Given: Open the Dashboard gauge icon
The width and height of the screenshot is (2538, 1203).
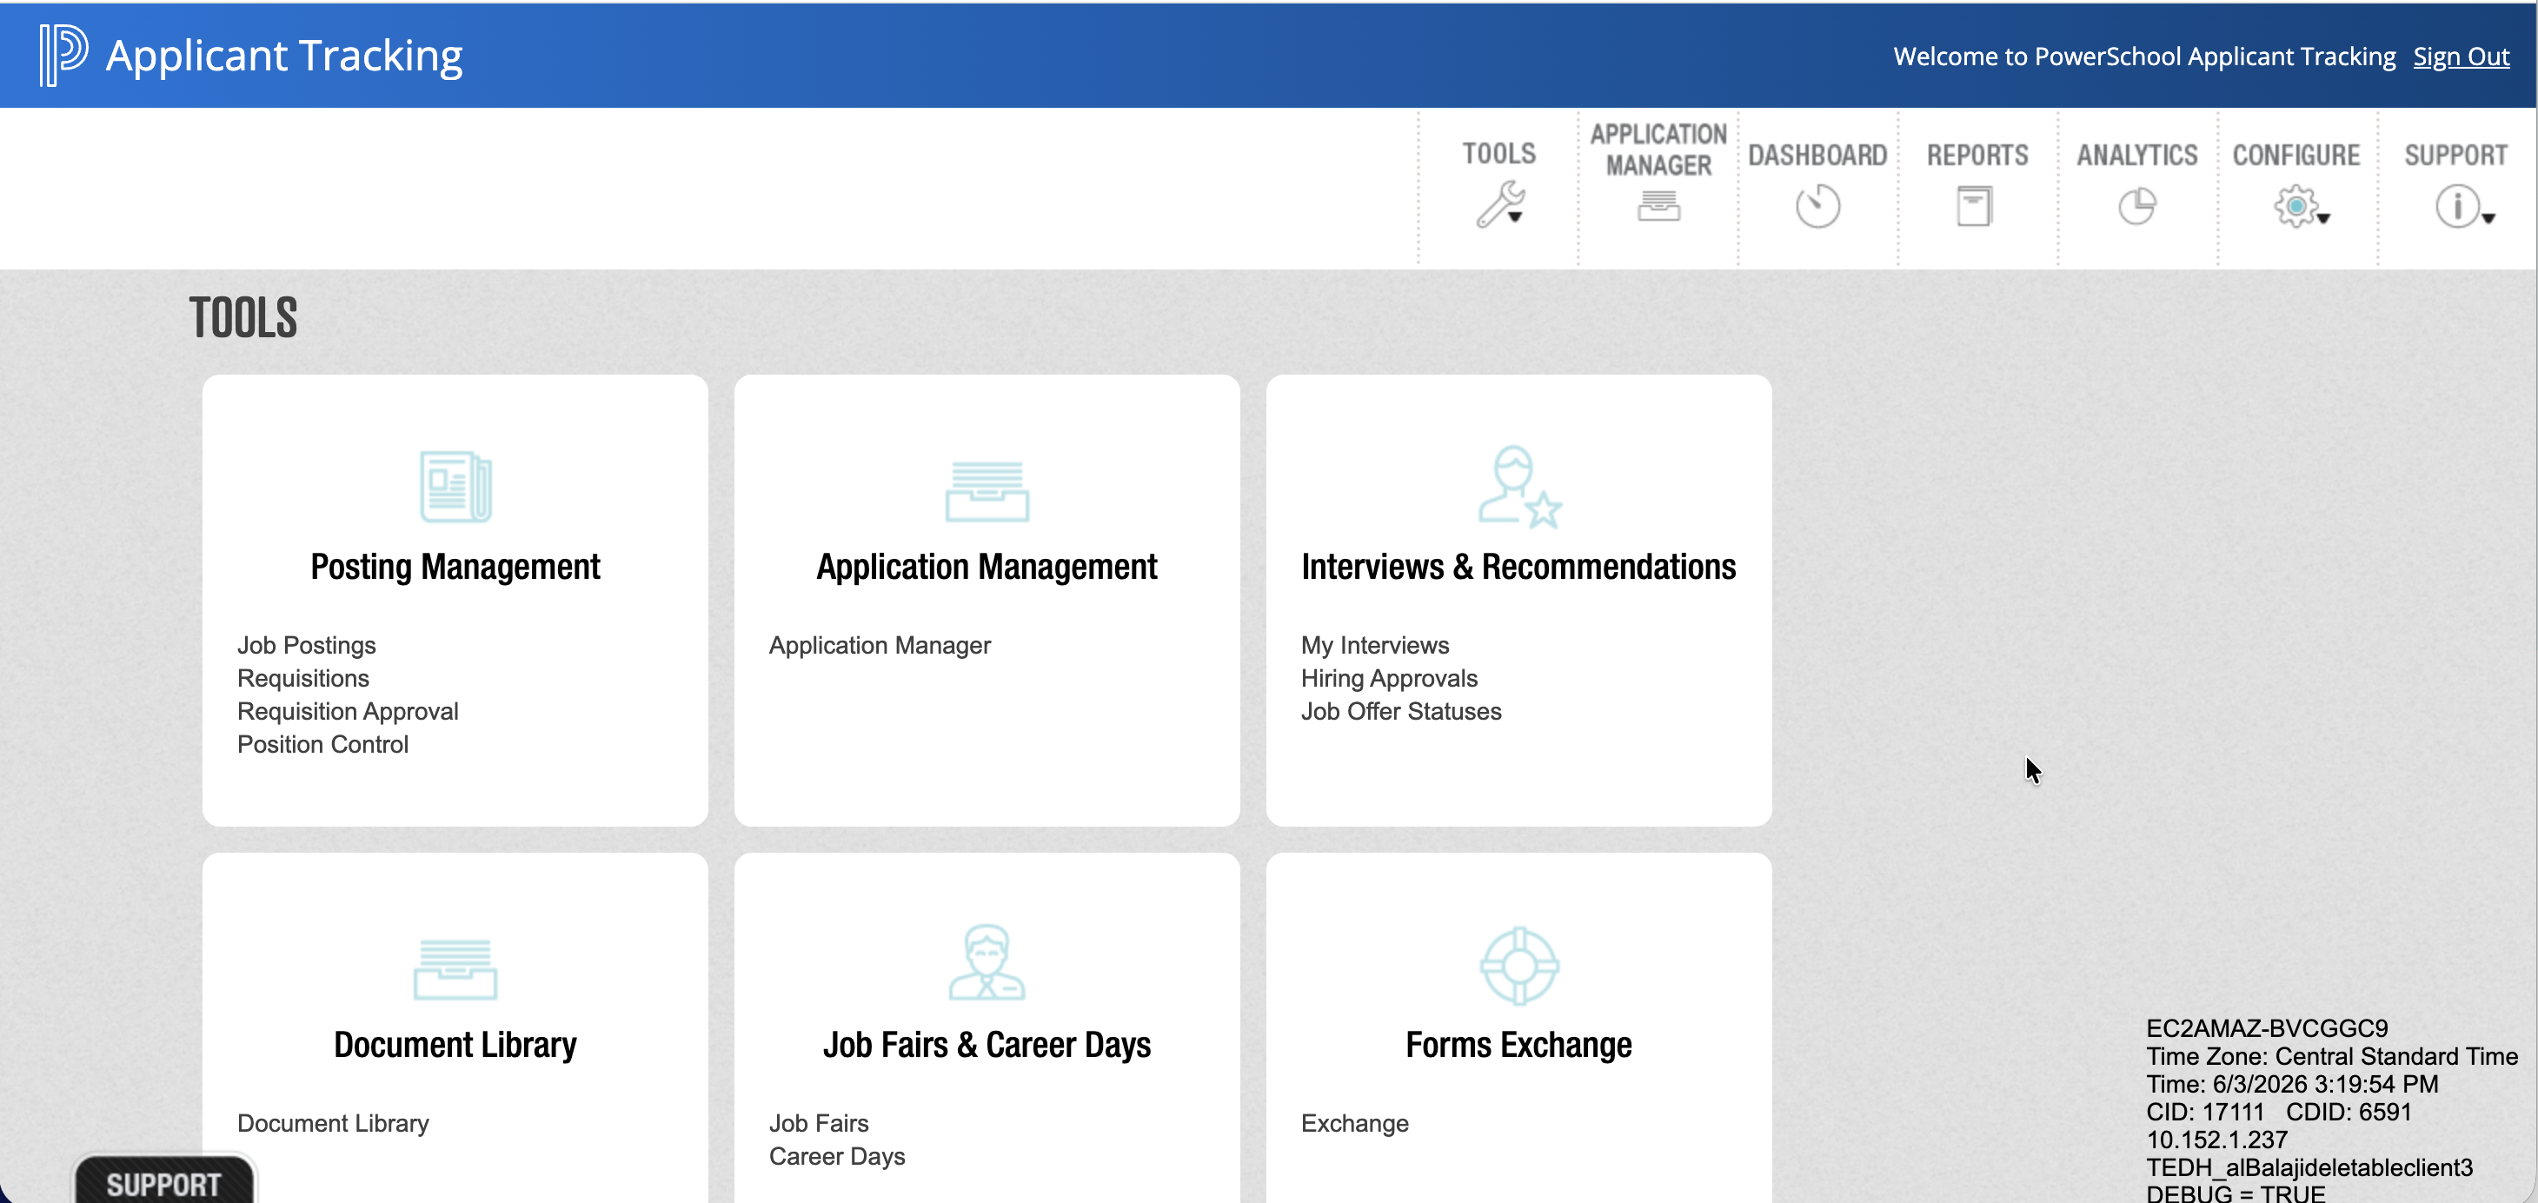Looking at the screenshot, I should click(1817, 207).
